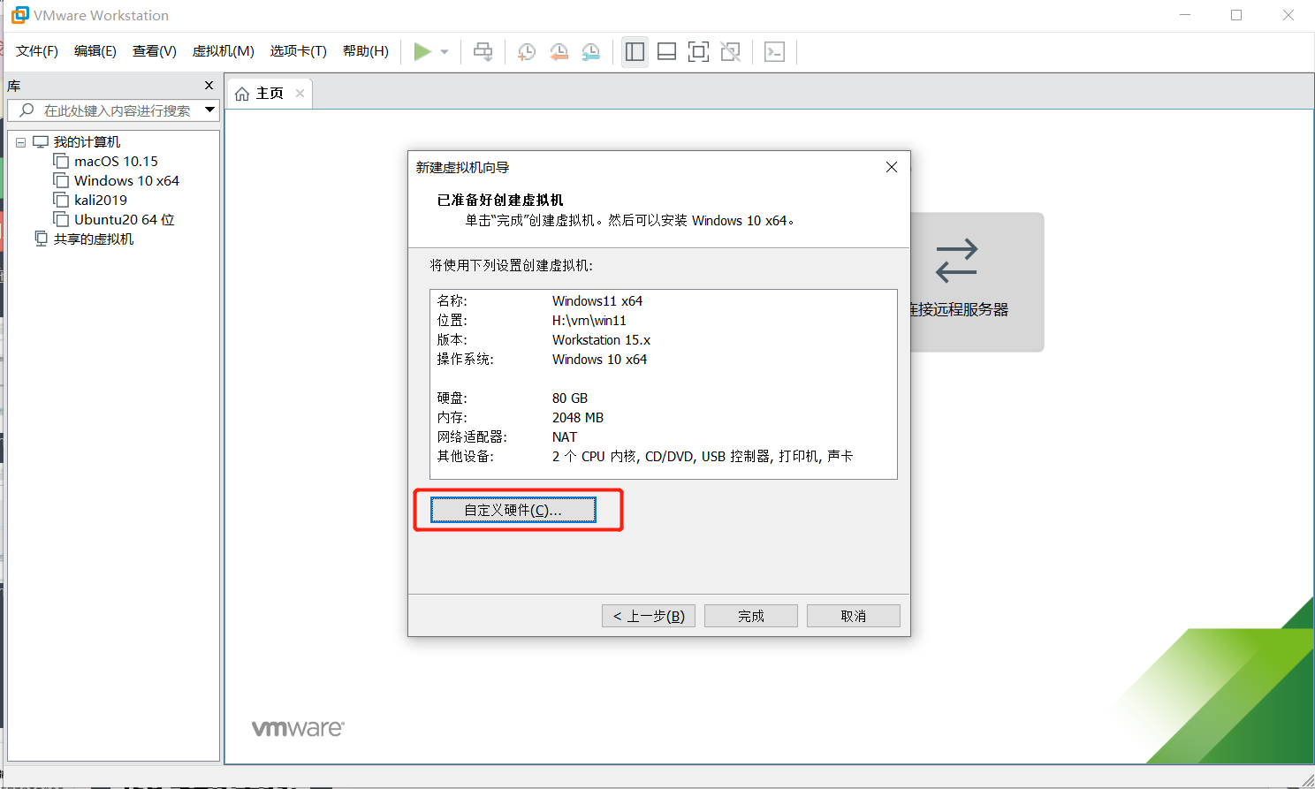Click the 80 GB disk value
Image resolution: width=1315 pixels, height=789 pixels.
pyautogui.click(x=570, y=398)
